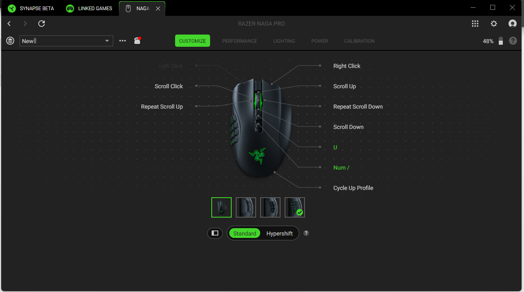Click the profile layers icon

[10, 41]
